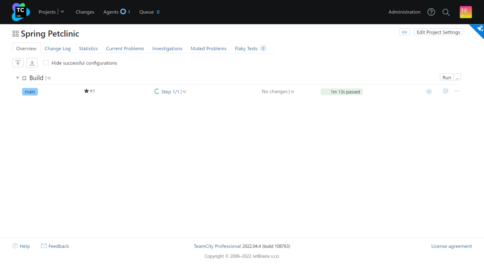Screen dimensions: 484x272
Task: Open build dependencies stack icon
Action: coord(445,91)
